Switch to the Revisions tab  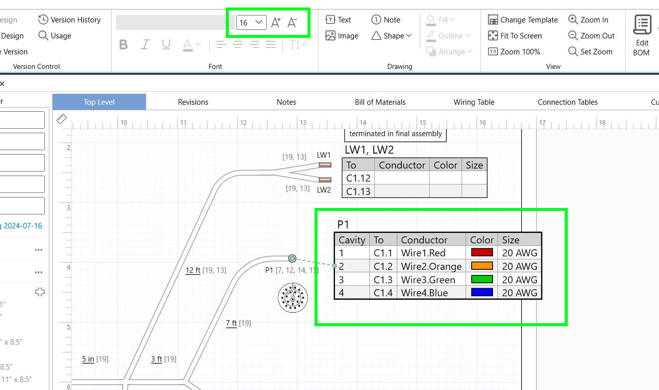(x=193, y=102)
